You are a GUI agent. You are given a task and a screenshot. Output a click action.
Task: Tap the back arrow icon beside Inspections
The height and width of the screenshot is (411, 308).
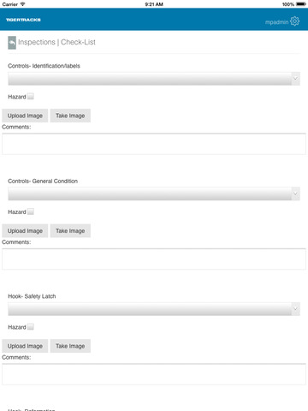12,43
